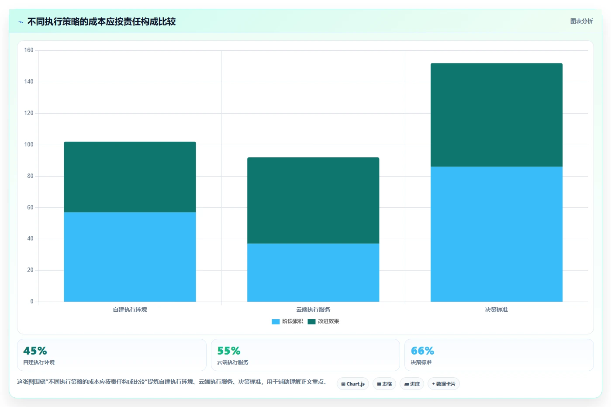Click the 决策标准 x-axis label

click(x=497, y=310)
